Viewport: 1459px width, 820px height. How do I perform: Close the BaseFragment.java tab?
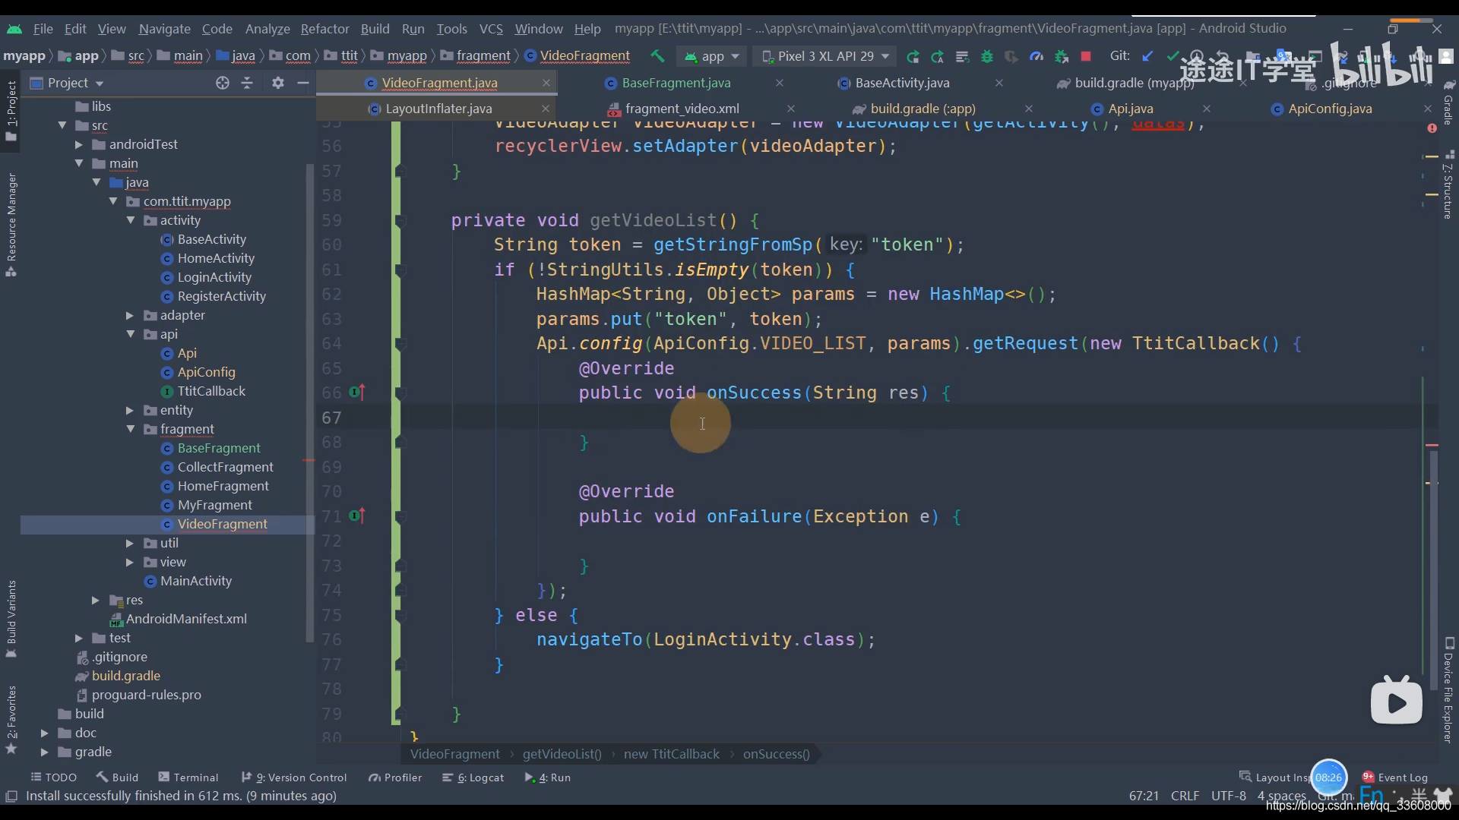[x=779, y=83]
